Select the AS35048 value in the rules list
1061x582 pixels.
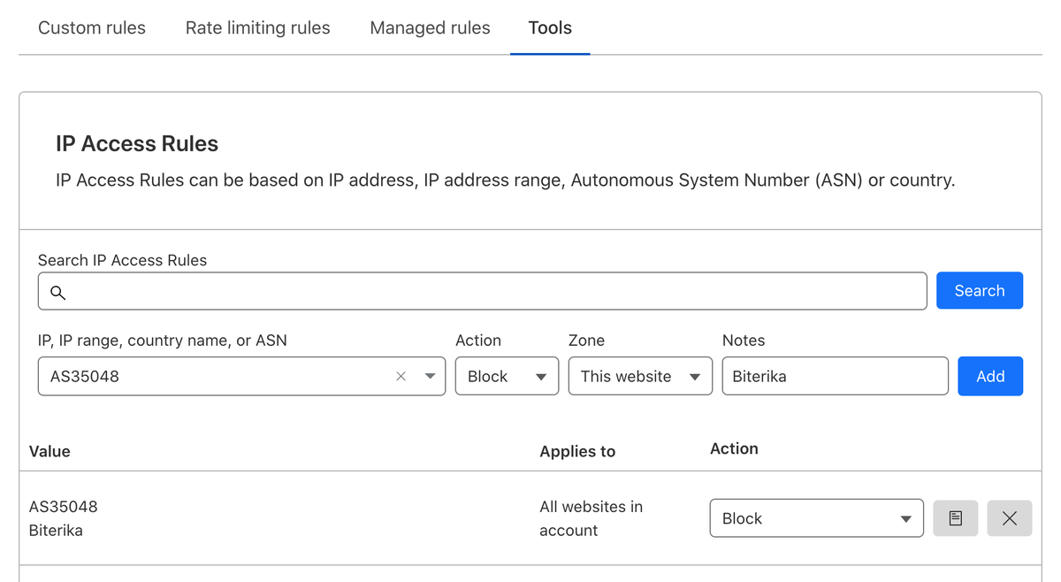[64, 507]
